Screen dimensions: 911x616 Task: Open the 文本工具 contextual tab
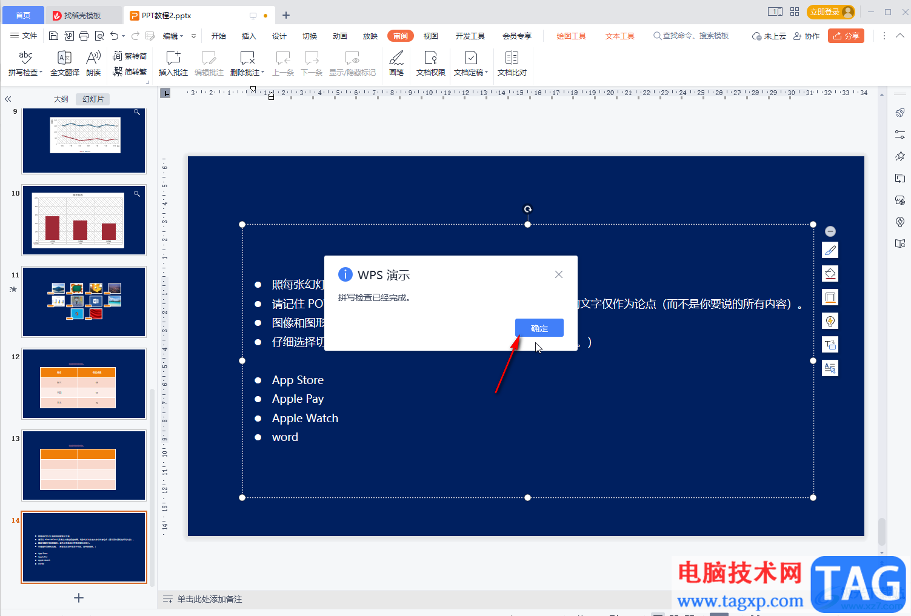tap(619, 36)
